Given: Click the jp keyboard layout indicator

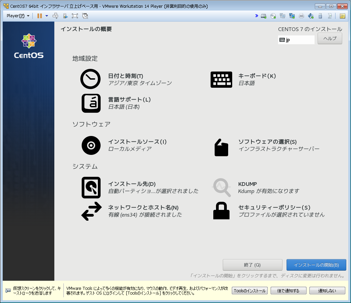Looking at the screenshot, I should (296, 40).
